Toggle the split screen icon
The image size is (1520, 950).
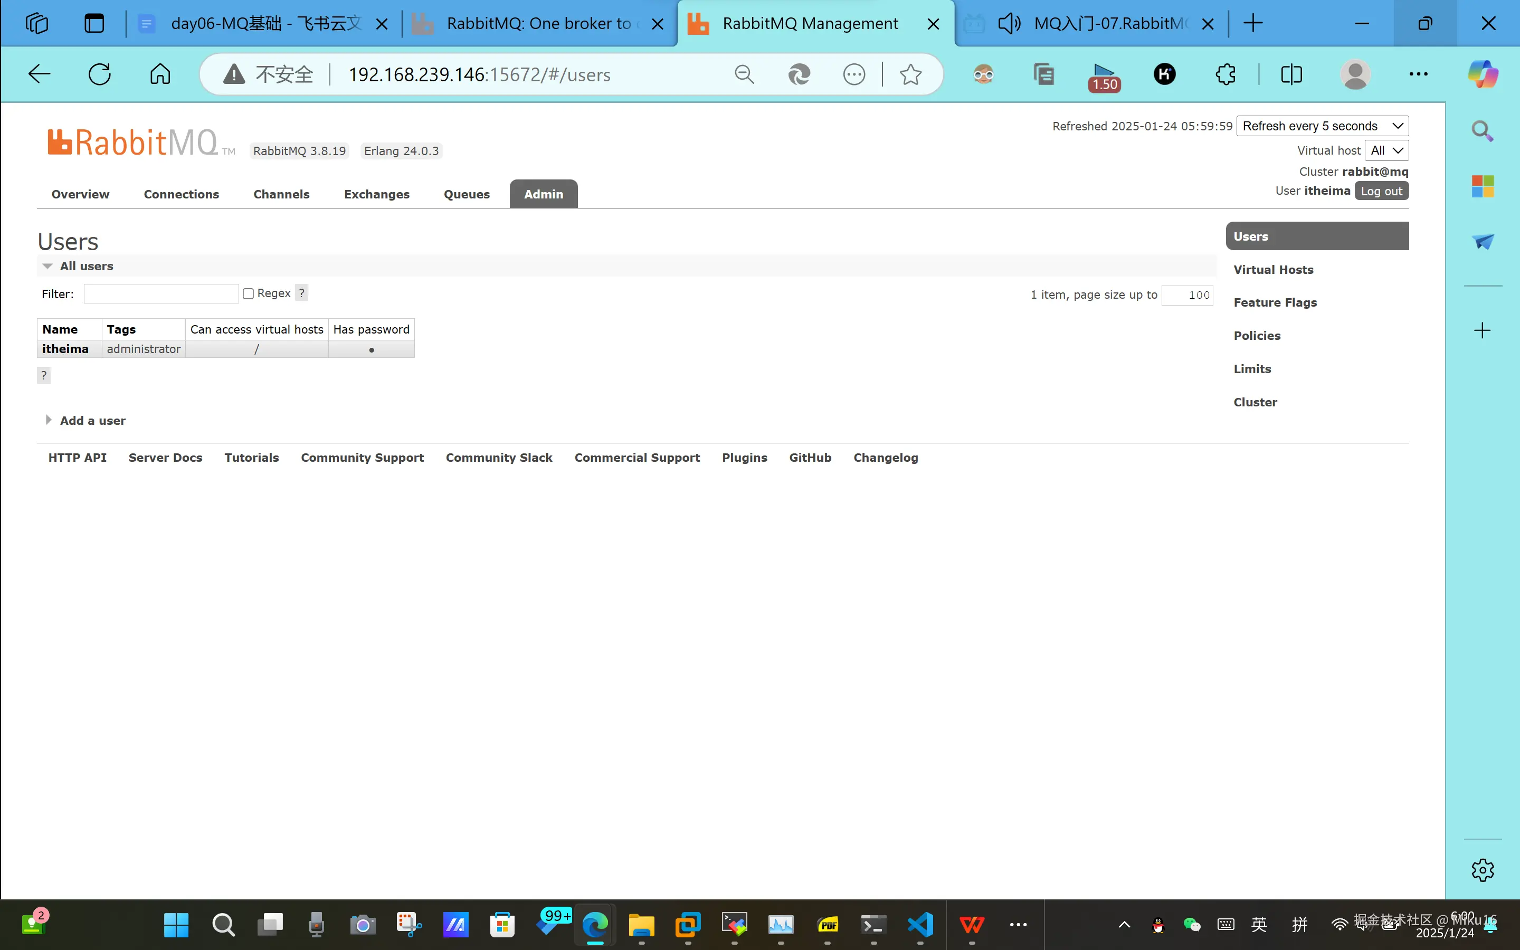pyautogui.click(x=1291, y=74)
